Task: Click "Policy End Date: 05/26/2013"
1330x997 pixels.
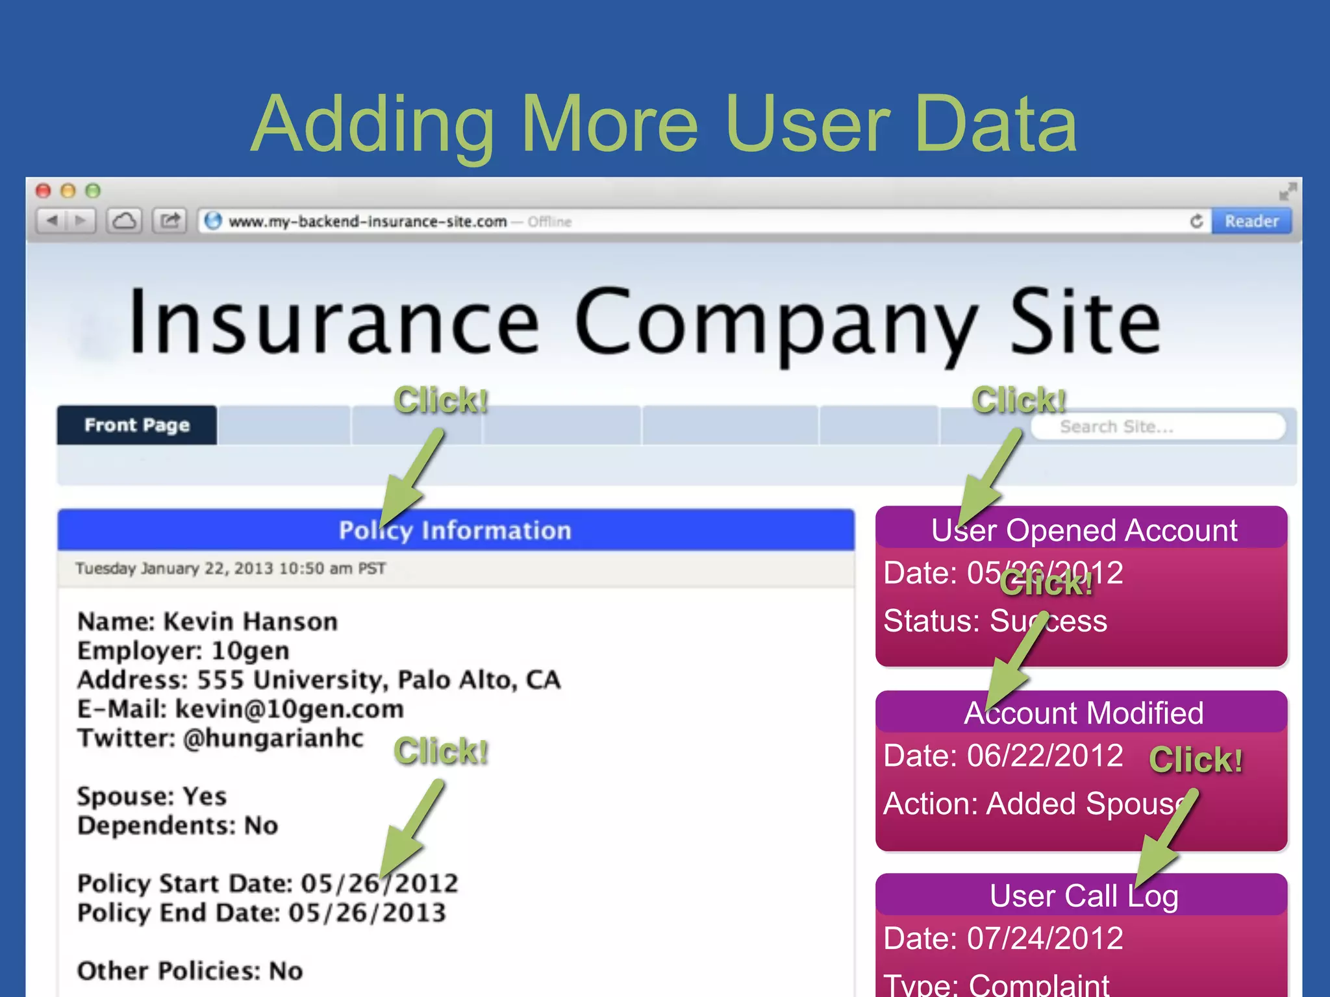Action: click(262, 913)
